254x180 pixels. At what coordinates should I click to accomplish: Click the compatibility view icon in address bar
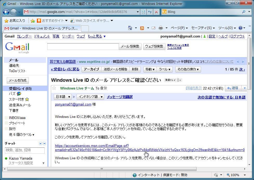(x=143, y=12)
